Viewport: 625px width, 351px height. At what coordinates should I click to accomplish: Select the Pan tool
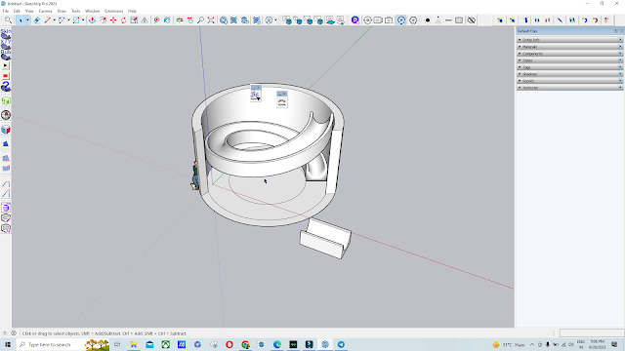click(x=190, y=19)
